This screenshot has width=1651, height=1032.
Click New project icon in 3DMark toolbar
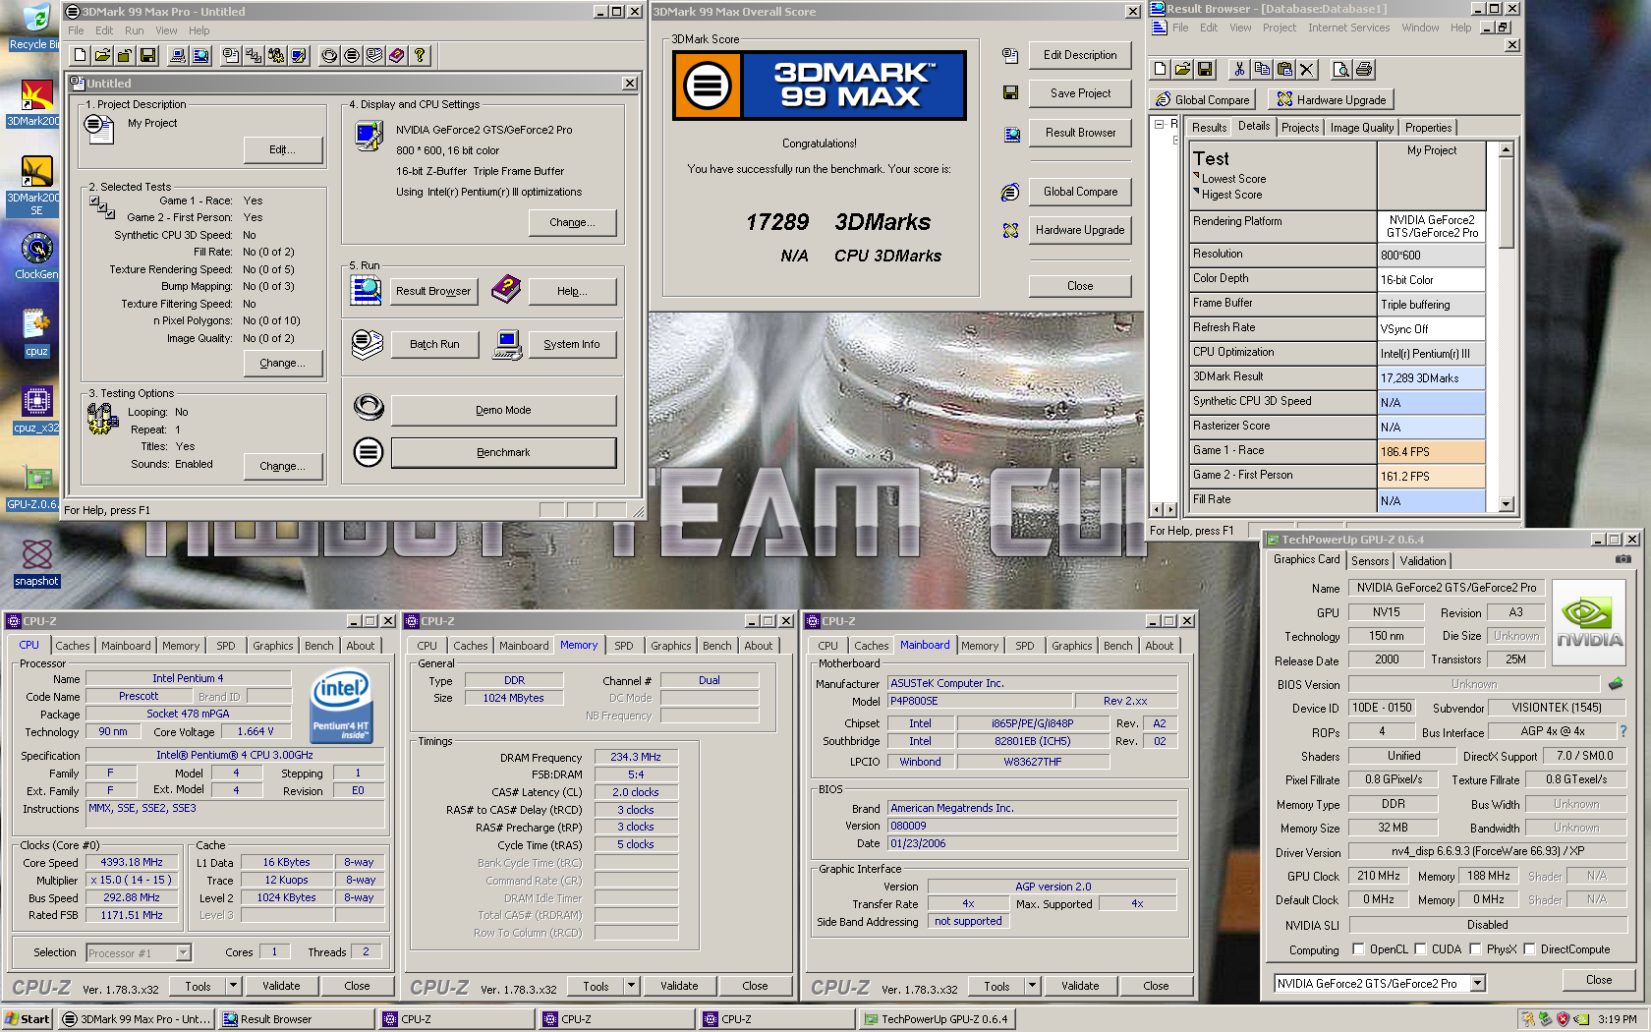coord(81,56)
